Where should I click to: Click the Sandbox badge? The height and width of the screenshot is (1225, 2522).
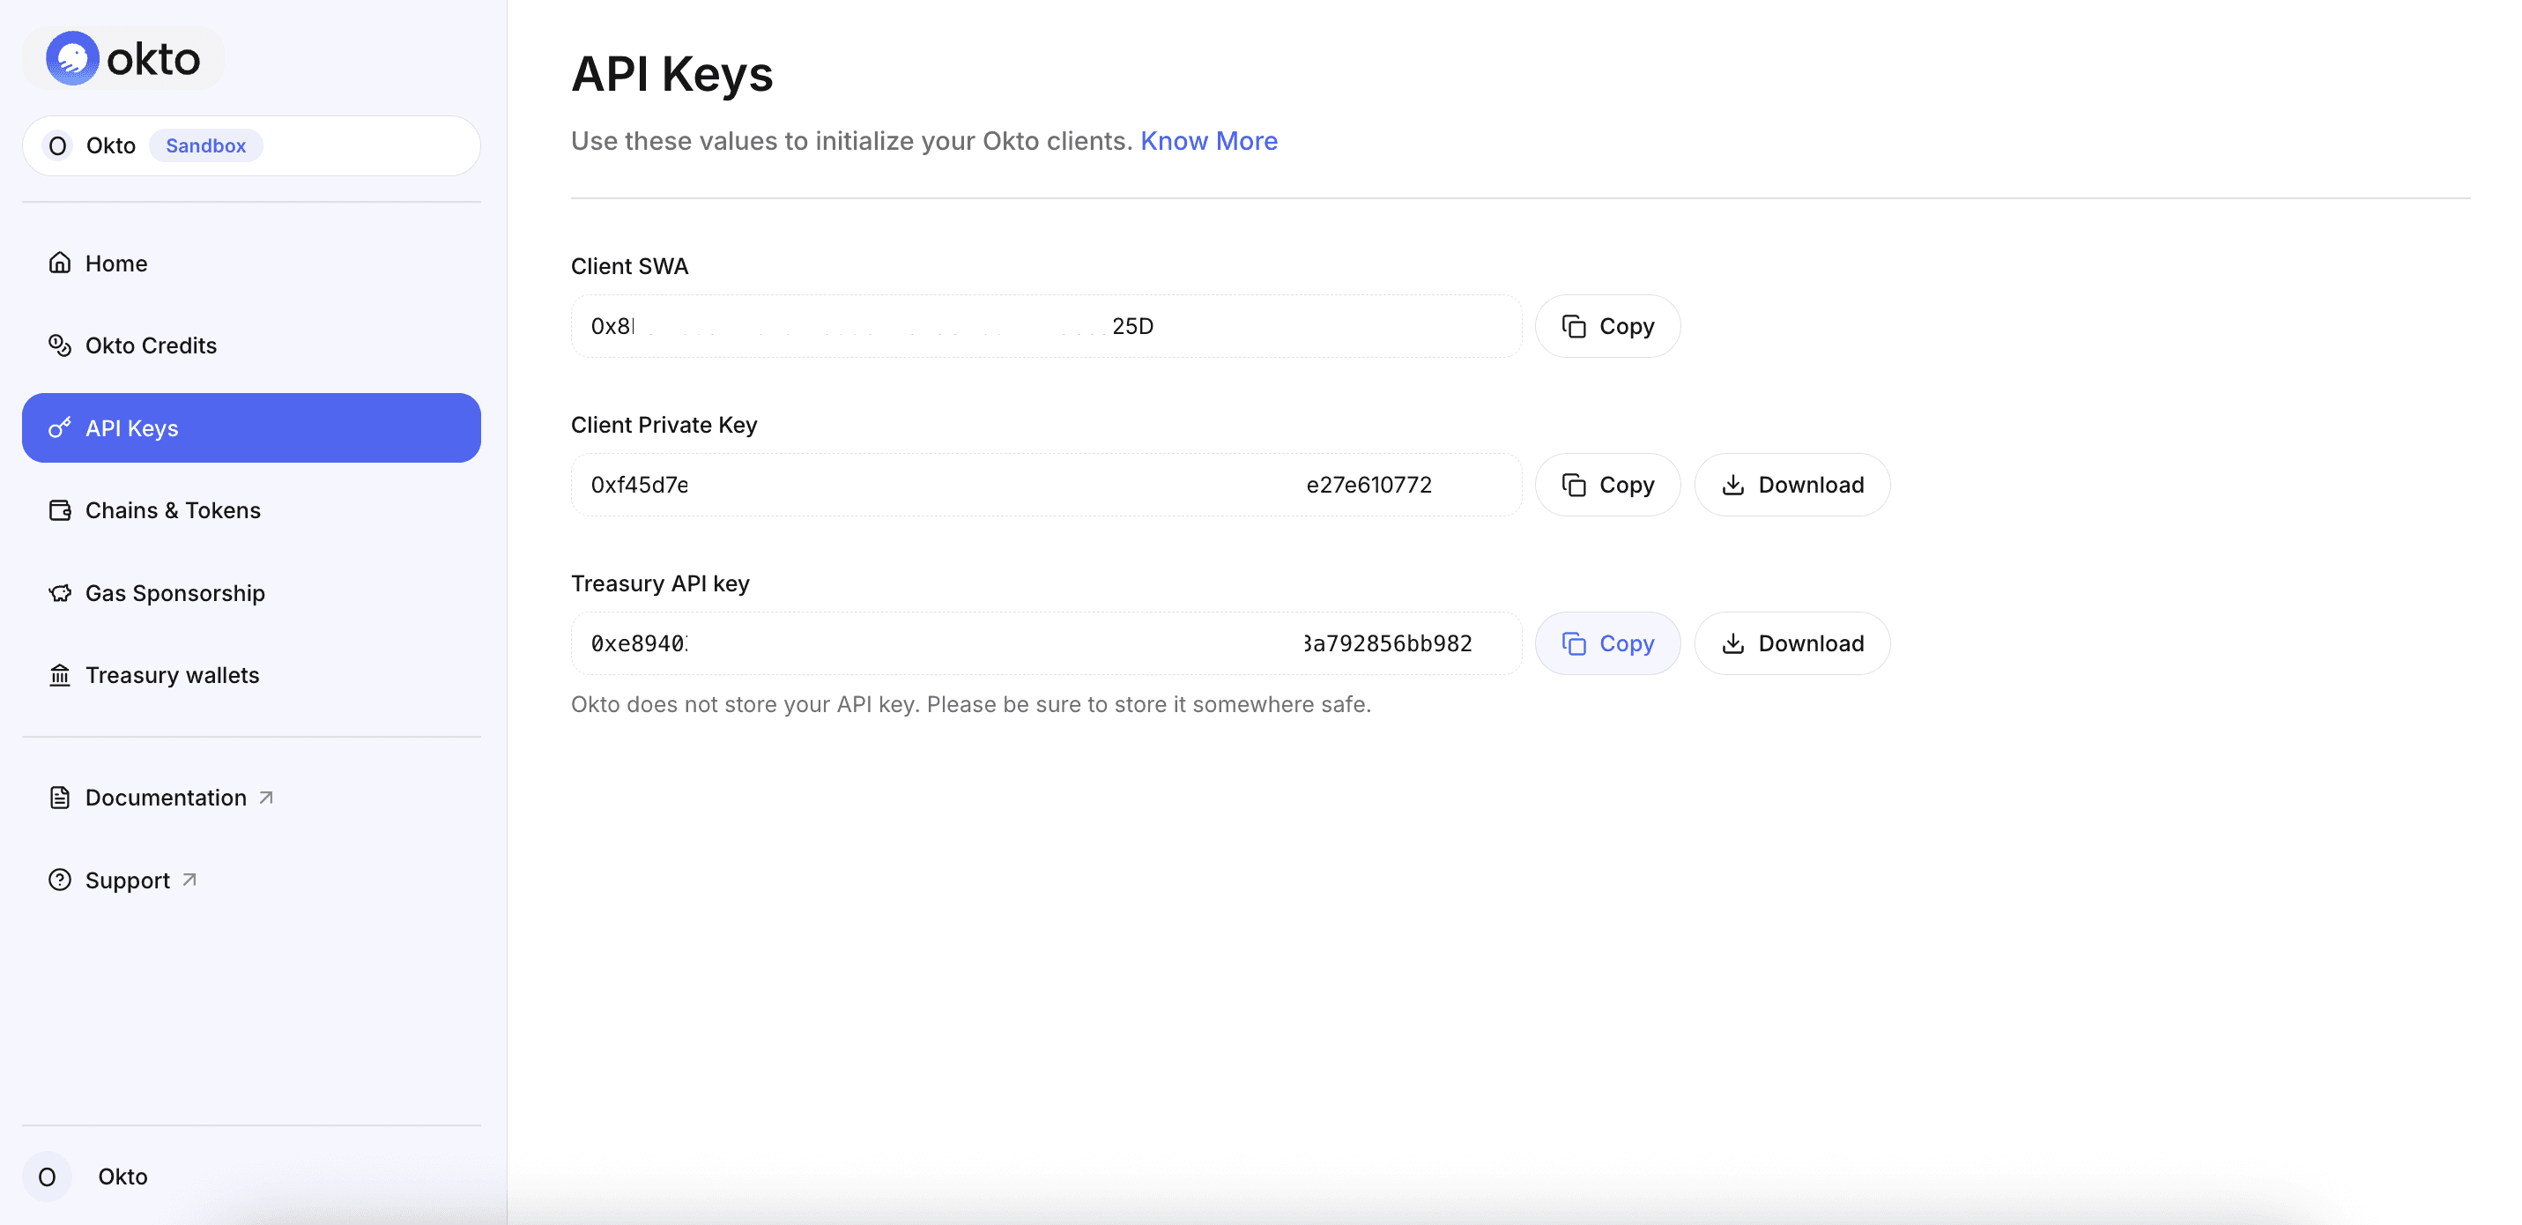tap(205, 146)
